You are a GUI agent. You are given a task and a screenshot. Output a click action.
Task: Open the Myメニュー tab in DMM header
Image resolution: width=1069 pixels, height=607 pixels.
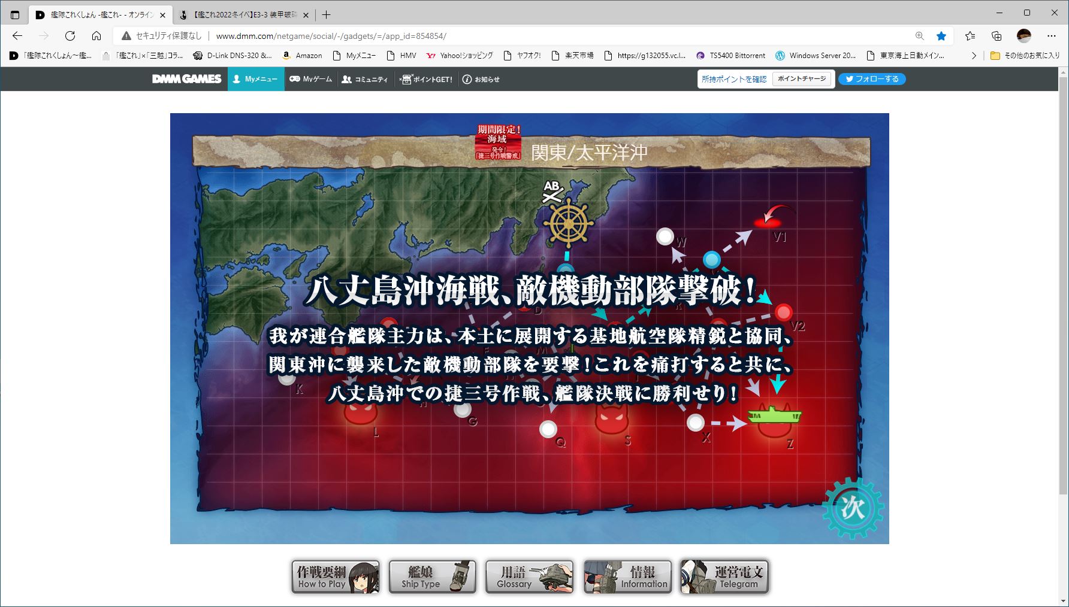pyautogui.click(x=256, y=79)
